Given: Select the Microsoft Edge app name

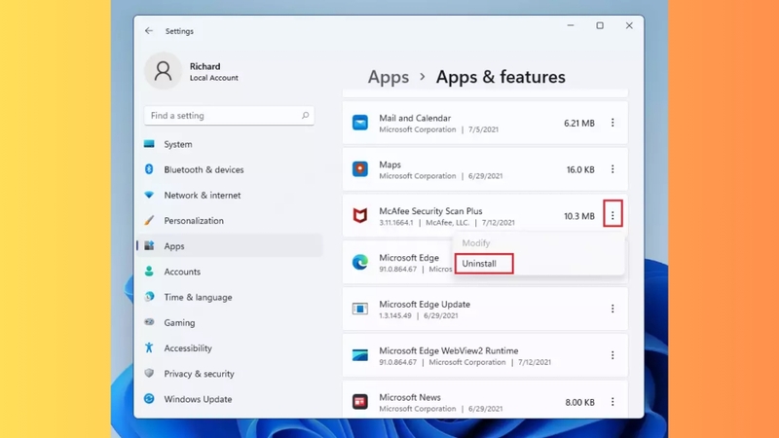Looking at the screenshot, I should coord(409,258).
